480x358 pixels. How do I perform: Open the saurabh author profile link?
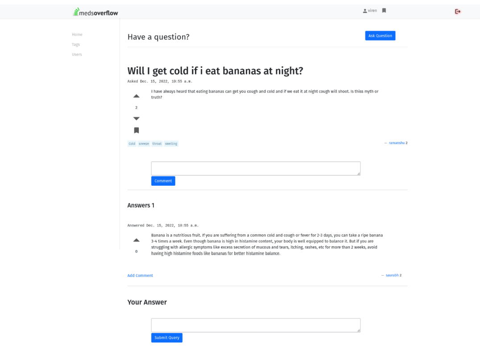pos(392,275)
